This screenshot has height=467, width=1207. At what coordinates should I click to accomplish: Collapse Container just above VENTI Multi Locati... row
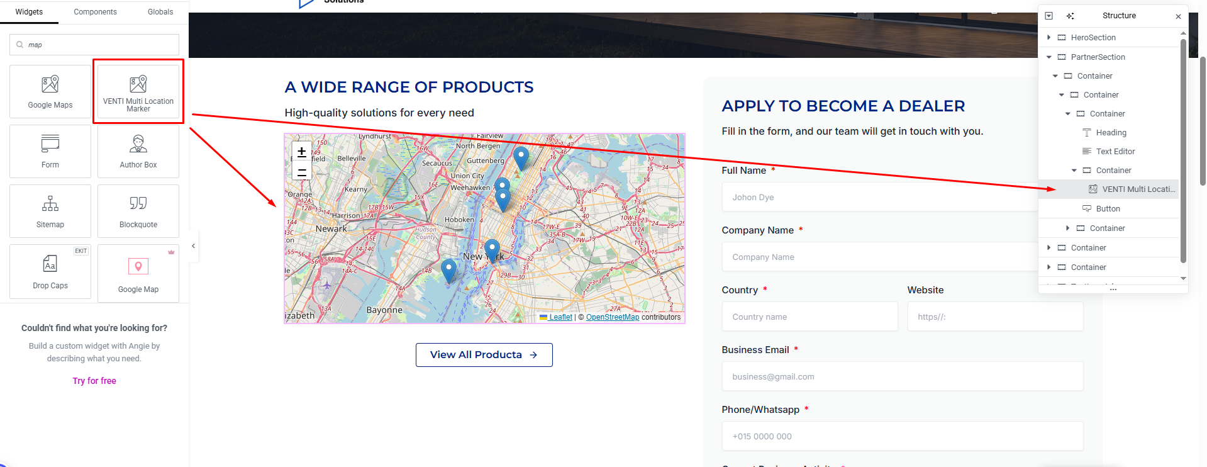(x=1074, y=171)
